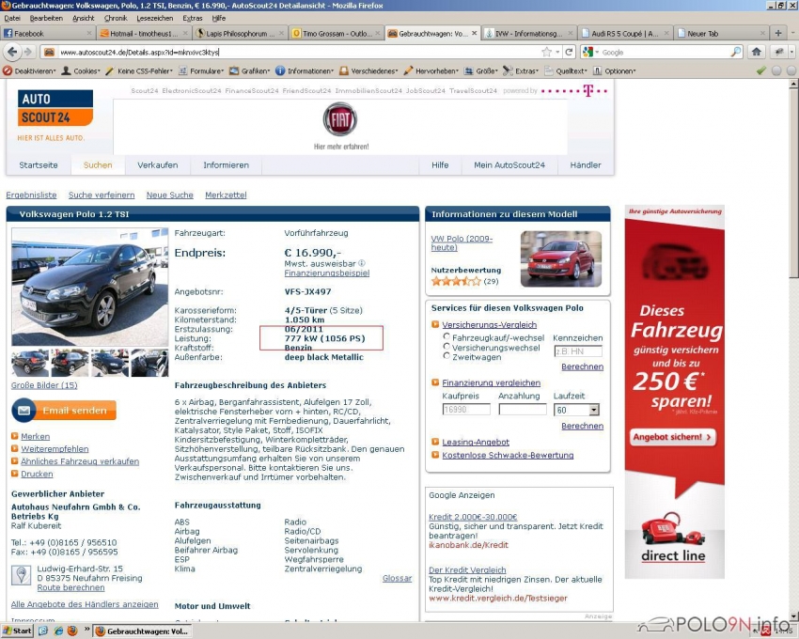Click the orange Email senden envelope button
Screen dimensions: 799x639
pos(64,411)
